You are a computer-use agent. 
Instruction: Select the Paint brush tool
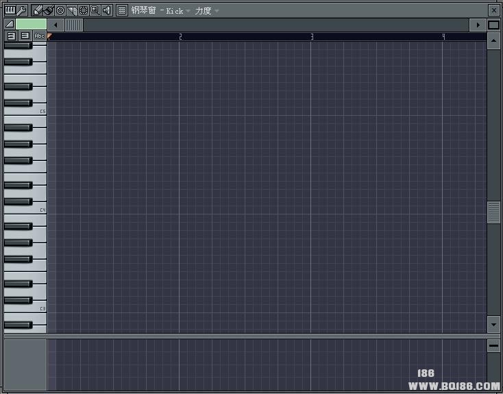pos(49,10)
